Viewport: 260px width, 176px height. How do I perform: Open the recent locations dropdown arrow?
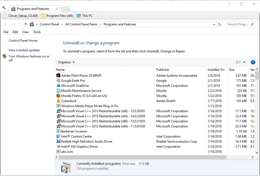pos(20,24)
